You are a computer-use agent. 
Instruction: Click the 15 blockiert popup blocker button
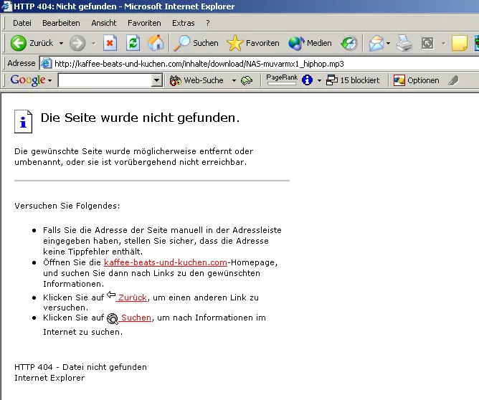[x=353, y=80]
